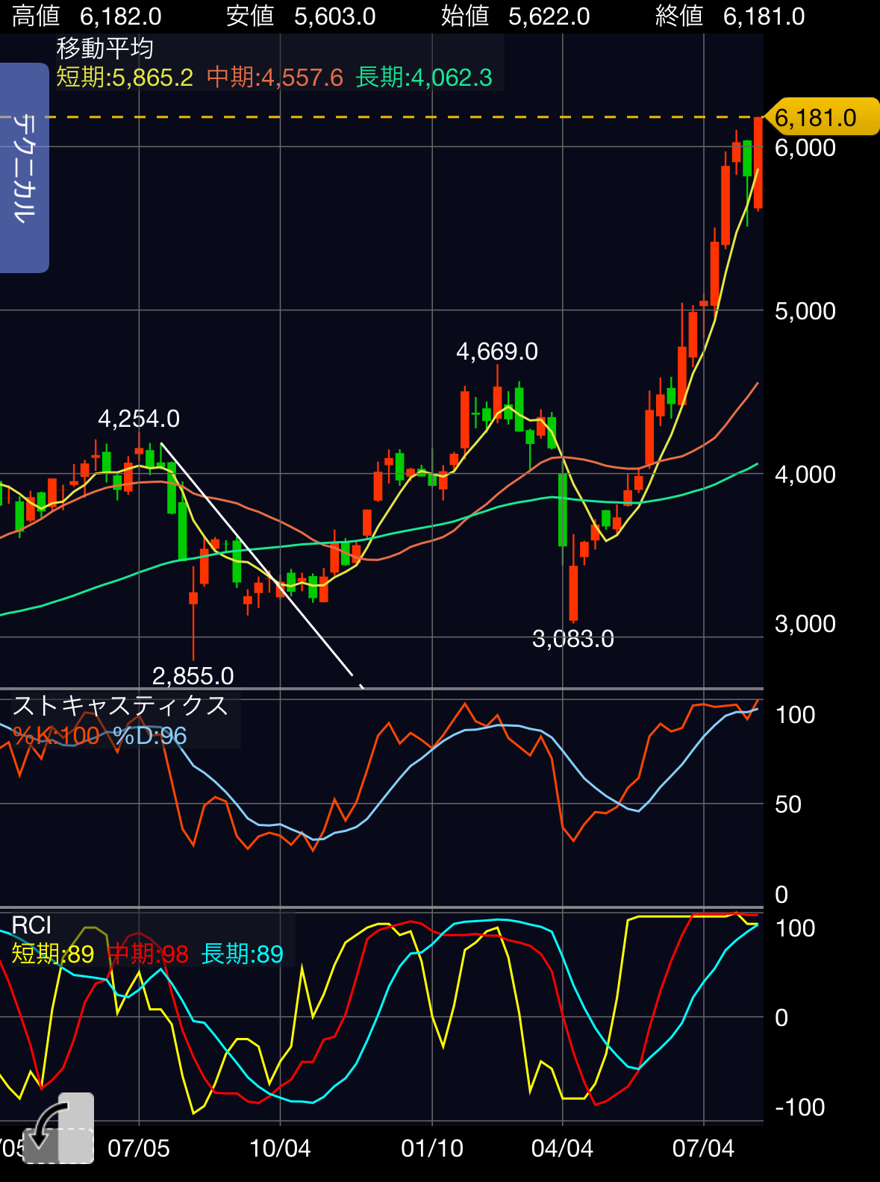
Task: Select the ストキャスティクス panel title
Action: [120, 705]
